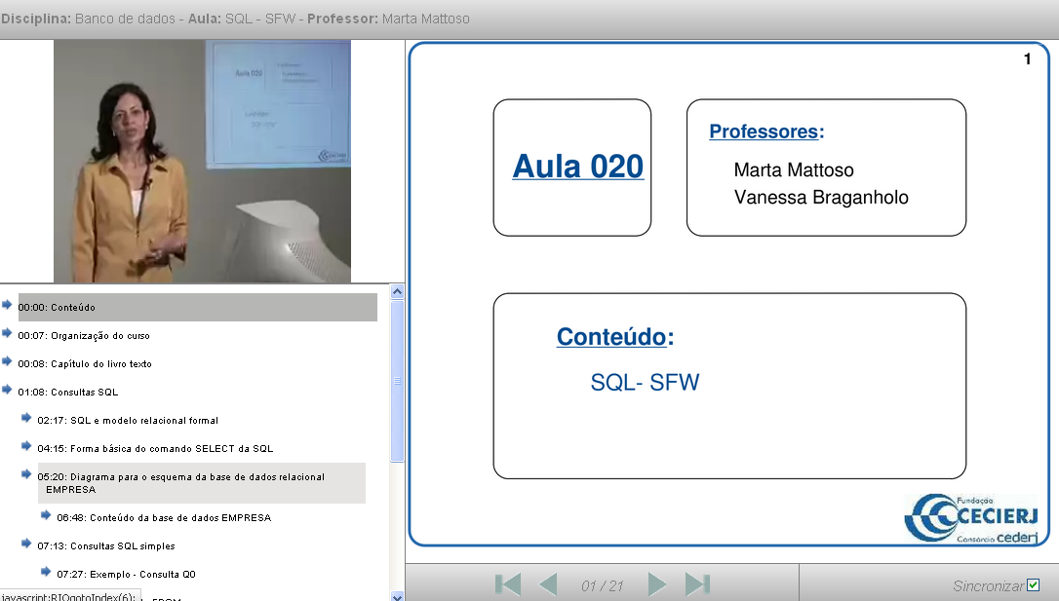Click the 'Professores:' slide heading
Viewport: 1059px width, 601px height.
(766, 131)
